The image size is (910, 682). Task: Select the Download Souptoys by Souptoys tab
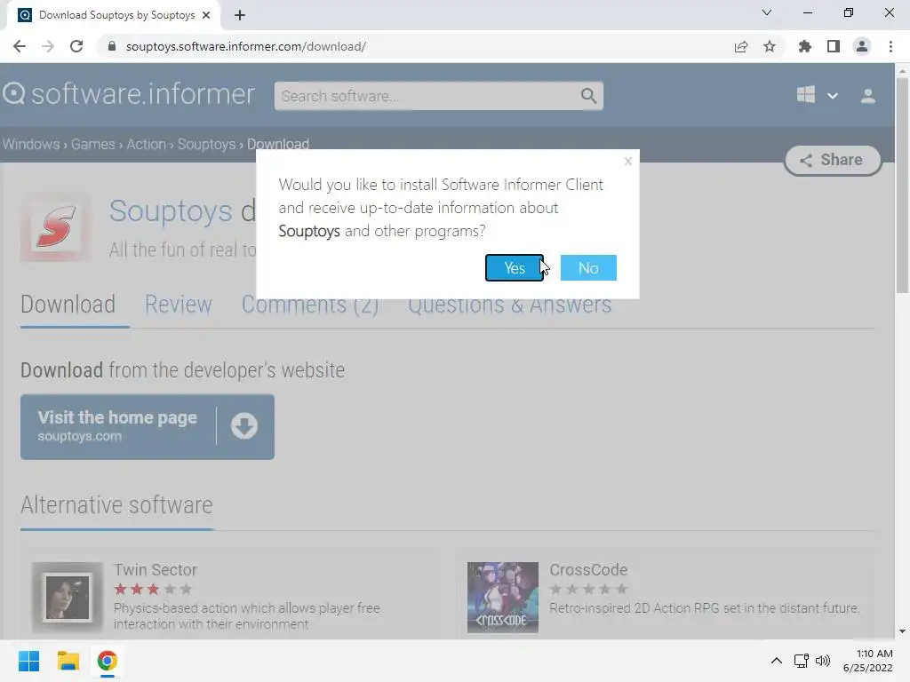click(114, 15)
